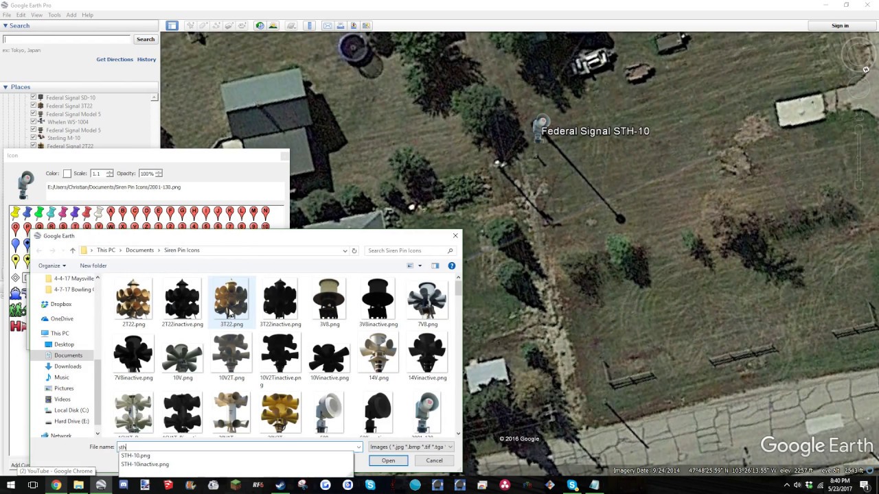Uncheck the Sterling M-10 checkbox
The image size is (879, 494).
33,137
